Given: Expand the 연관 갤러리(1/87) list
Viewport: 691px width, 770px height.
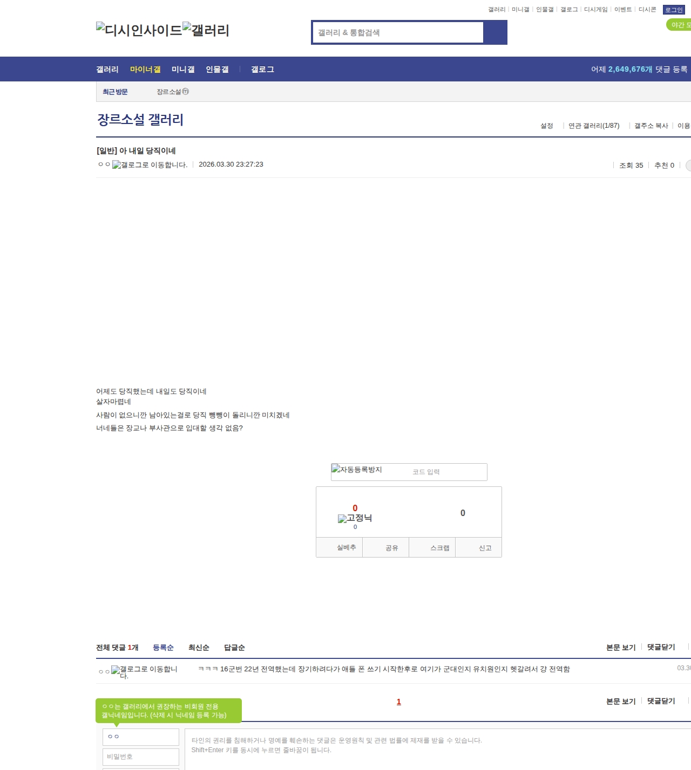Looking at the screenshot, I should coord(593,126).
